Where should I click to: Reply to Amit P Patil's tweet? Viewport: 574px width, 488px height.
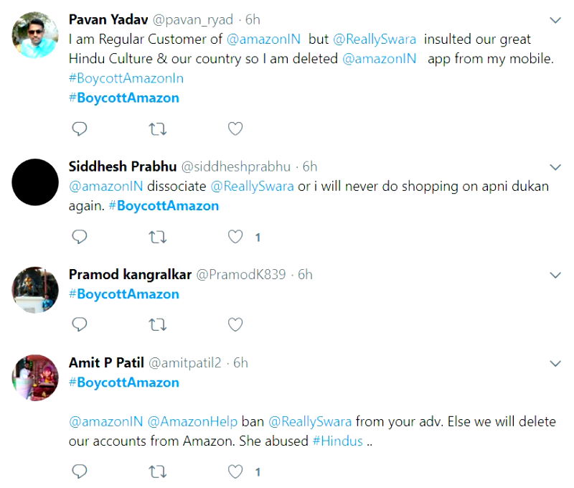tap(80, 471)
